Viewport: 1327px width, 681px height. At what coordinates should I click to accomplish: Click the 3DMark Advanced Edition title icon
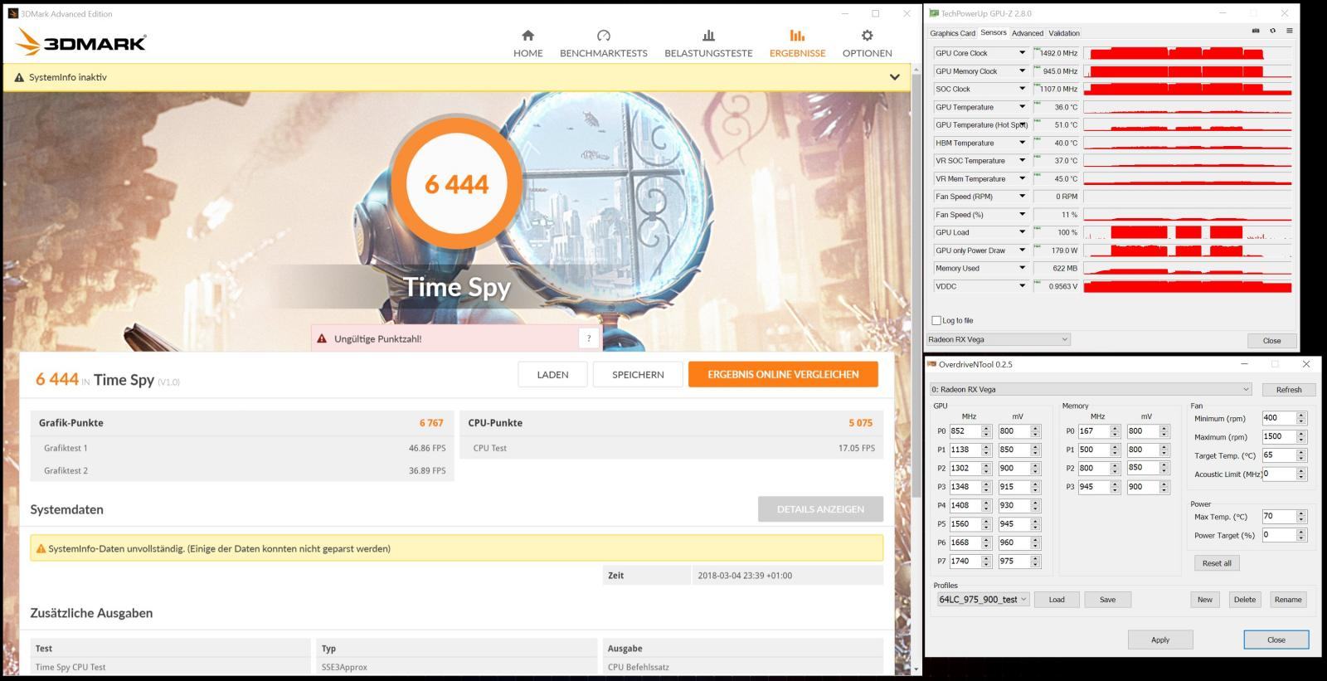coord(13,13)
